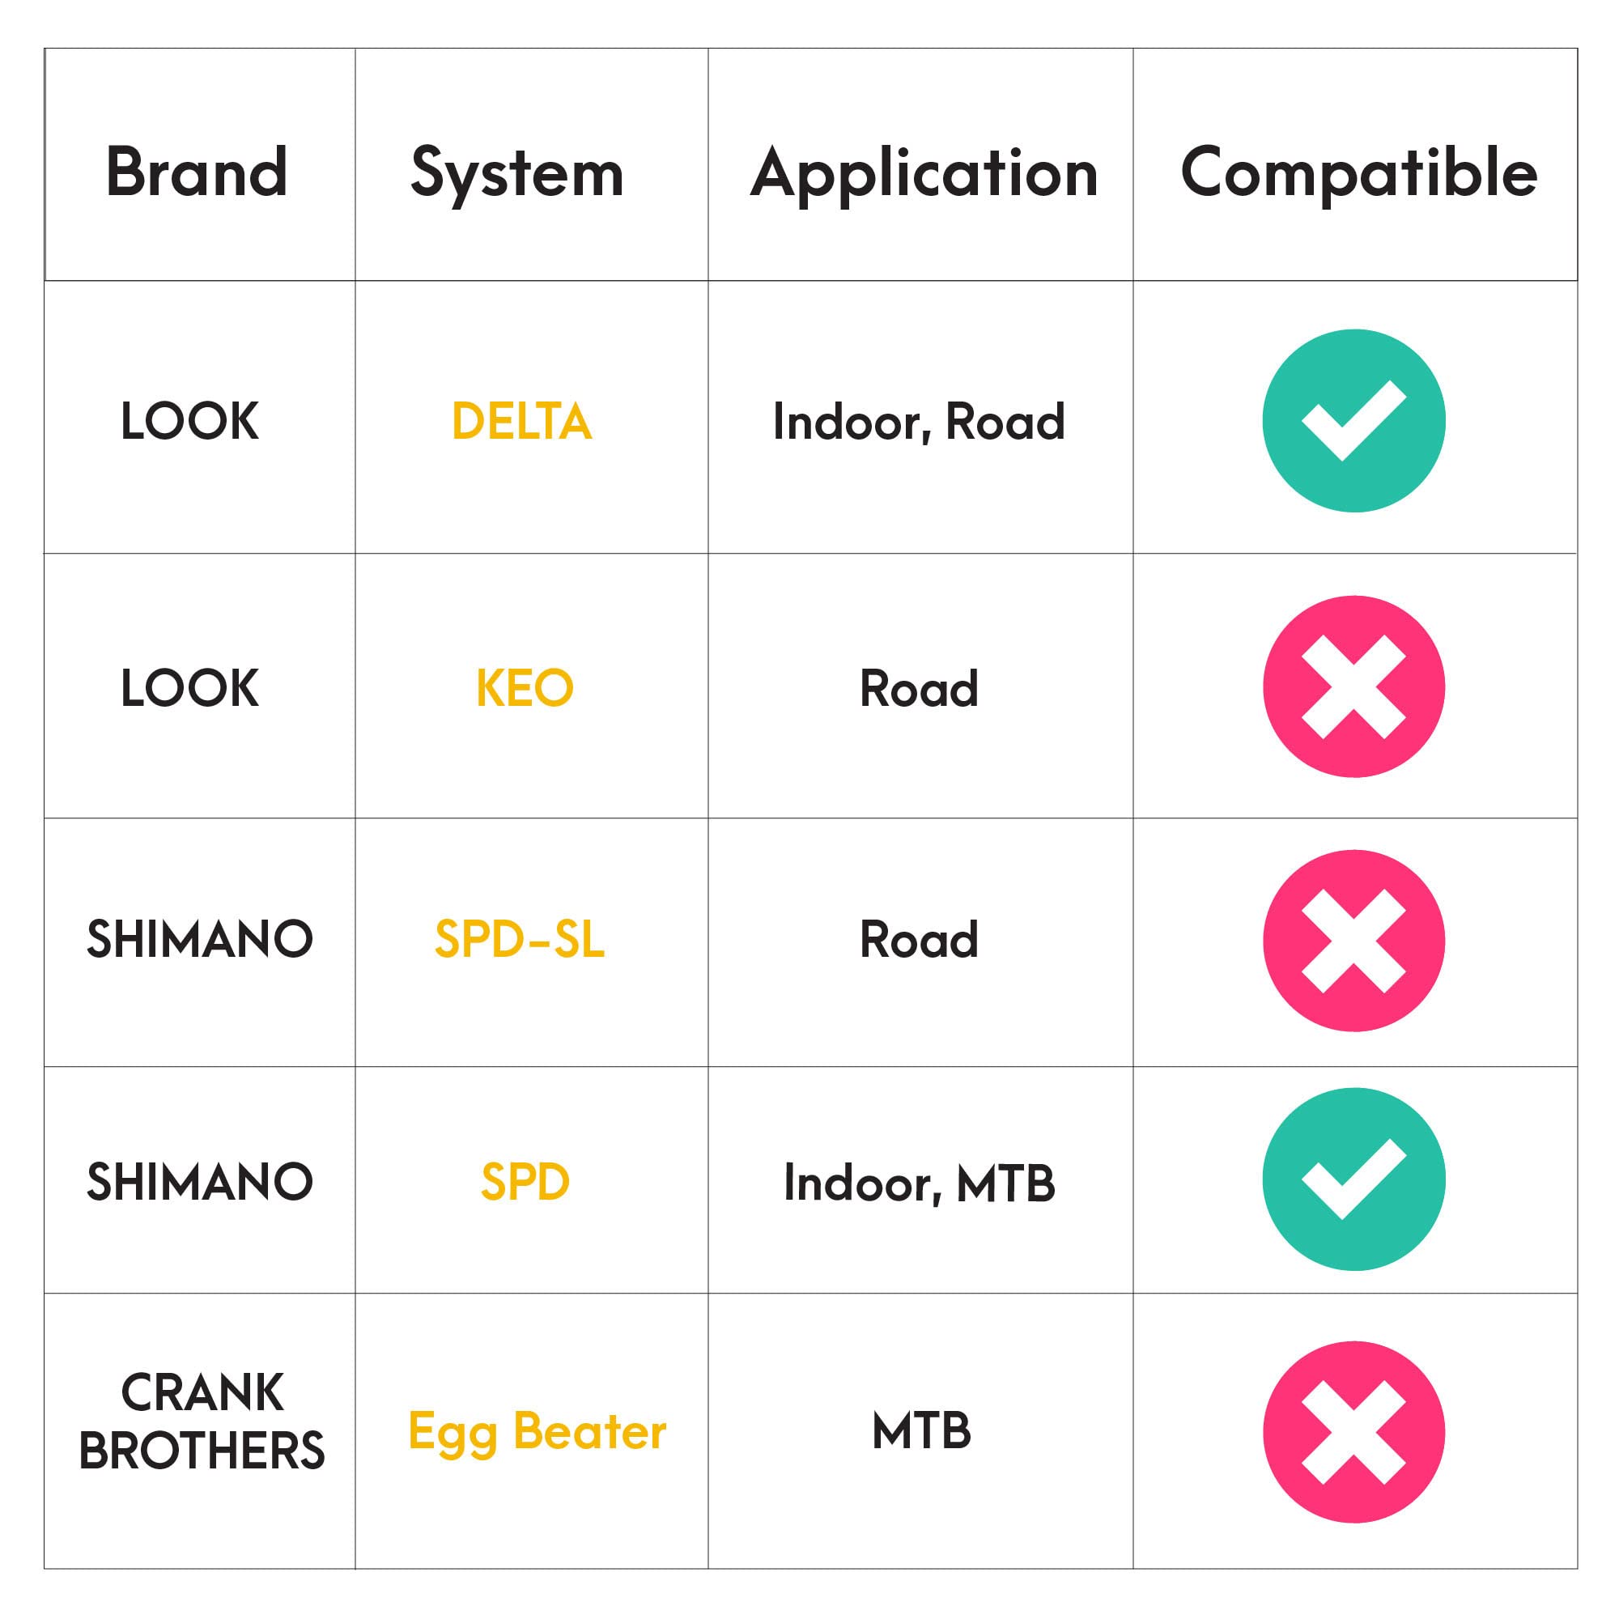The width and height of the screenshot is (1619, 1619).
Task: Click the red X for SPD-SL row
Action: (x=1353, y=940)
